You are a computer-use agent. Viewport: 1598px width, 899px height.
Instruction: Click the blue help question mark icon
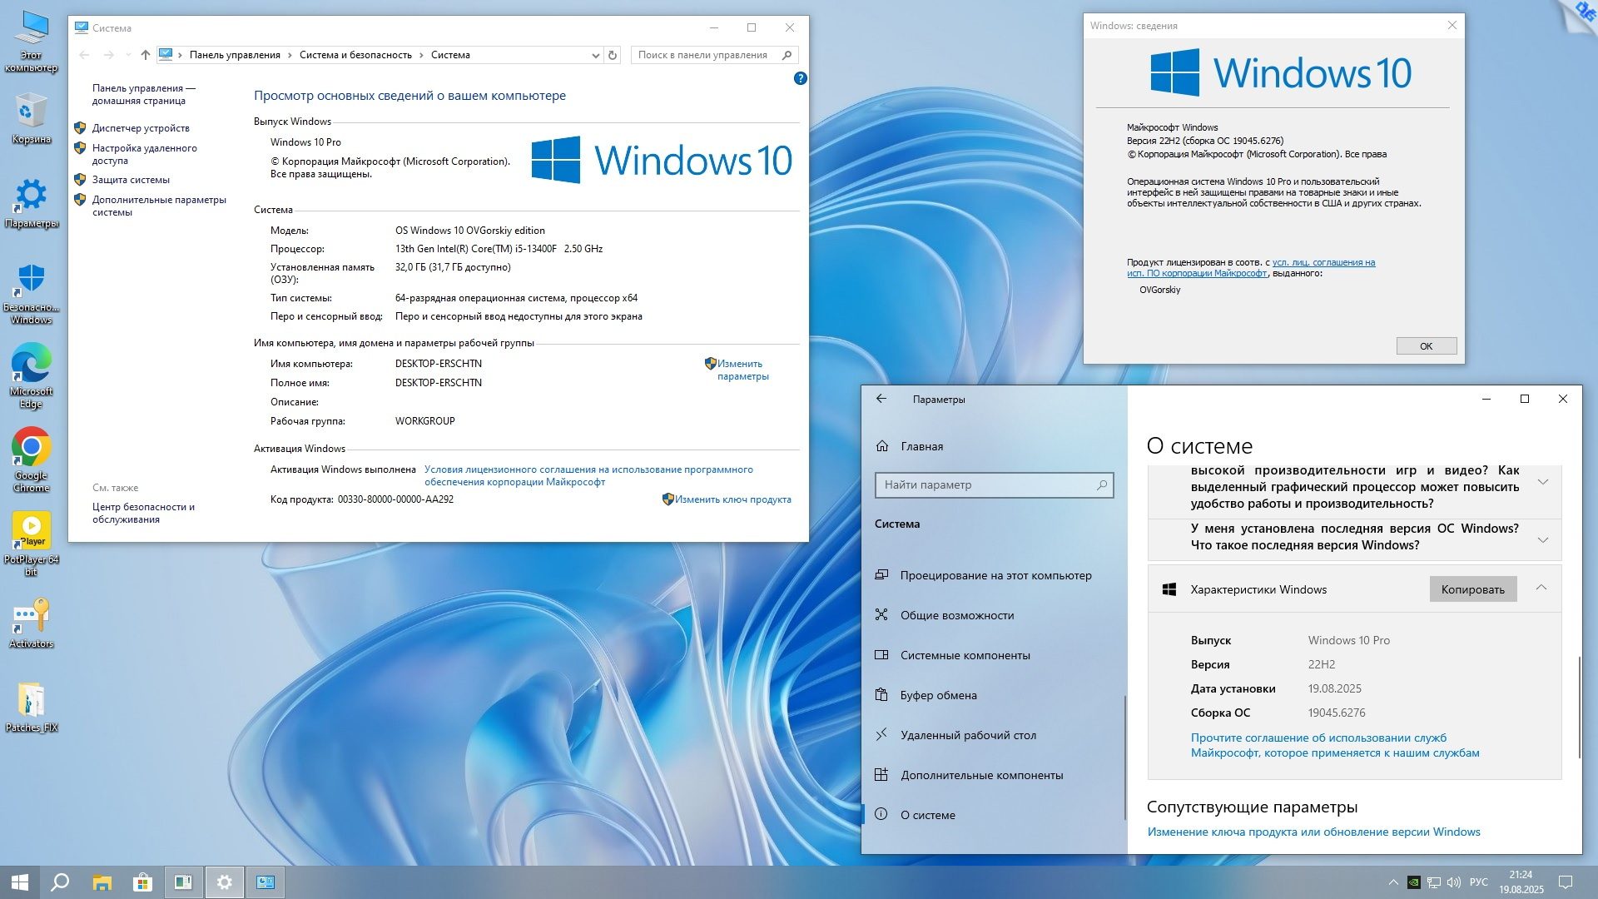(800, 78)
